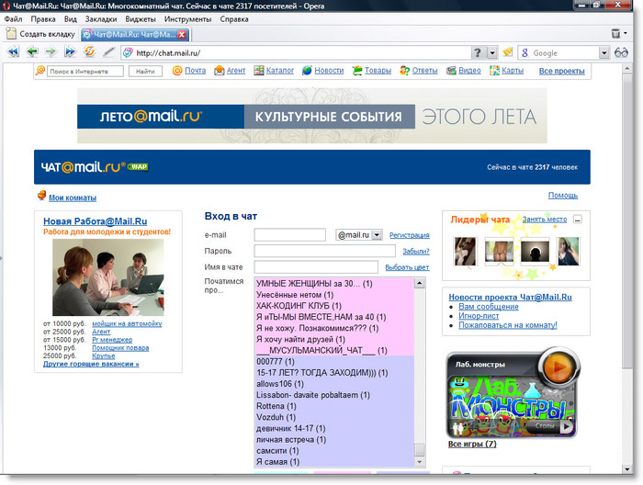Click the Выбрать цвет link
This screenshot has height=485, width=643.
click(407, 266)
